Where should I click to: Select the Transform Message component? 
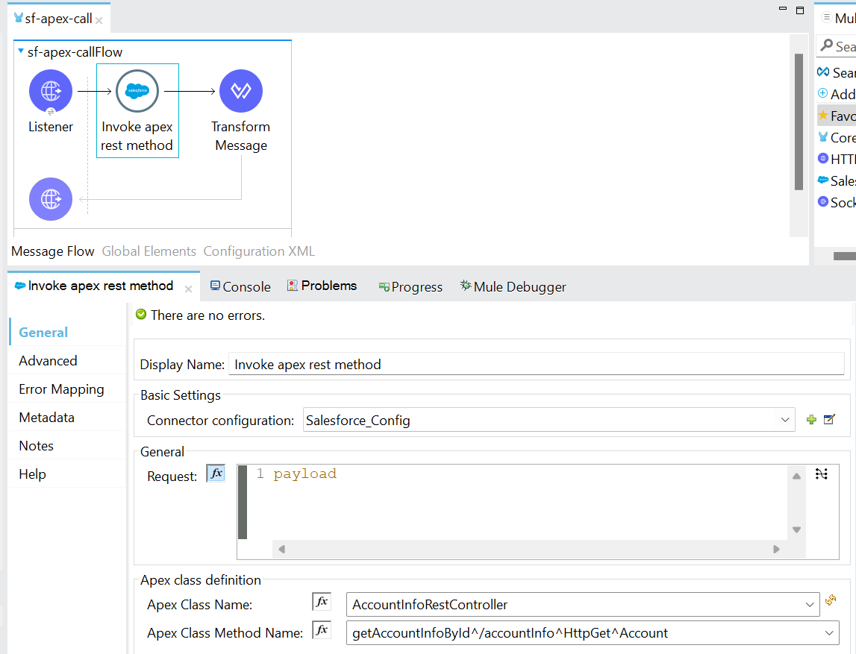click(240, 89)
